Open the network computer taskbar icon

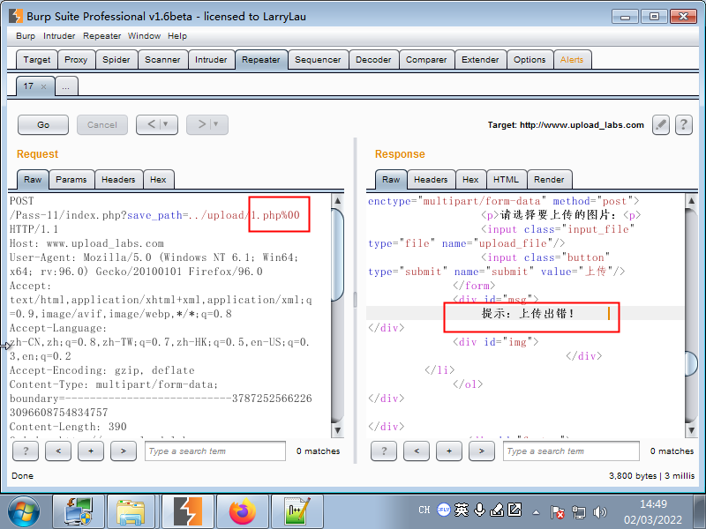coord(79,511)
